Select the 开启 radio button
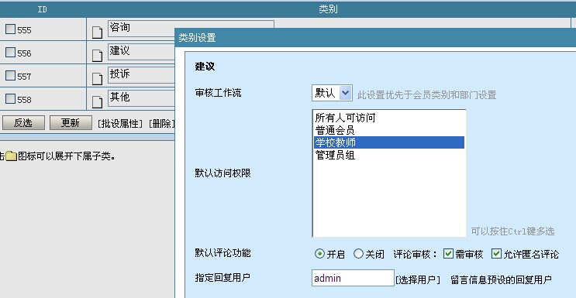The image size is (576, 298). coord(319,254)
